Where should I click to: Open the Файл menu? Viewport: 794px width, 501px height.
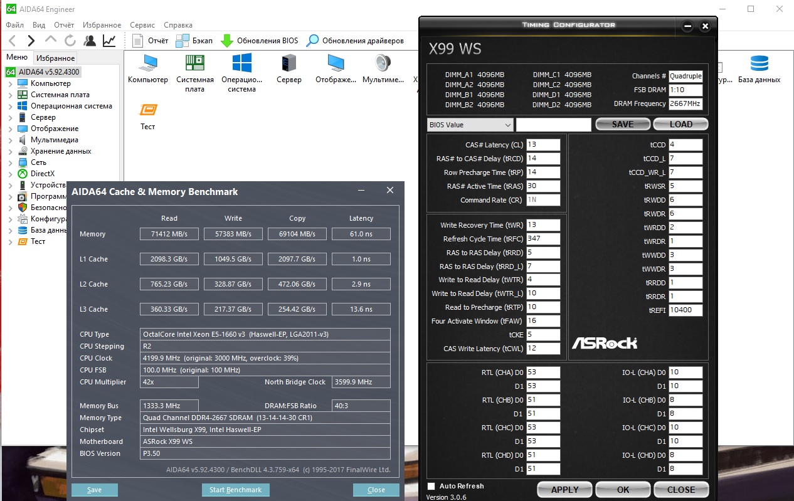[15, 25]
